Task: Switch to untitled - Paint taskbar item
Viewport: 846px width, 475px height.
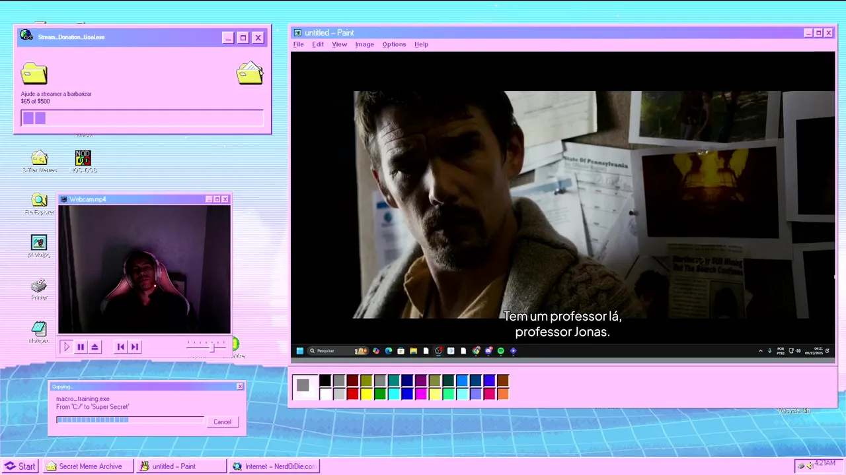Action: coord(181,466)
